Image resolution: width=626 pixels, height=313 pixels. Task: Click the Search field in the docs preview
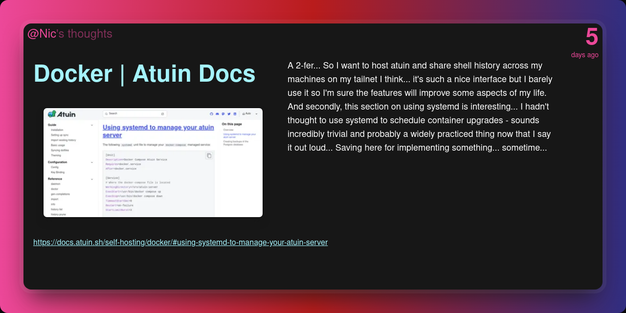[x=134, y=113]
